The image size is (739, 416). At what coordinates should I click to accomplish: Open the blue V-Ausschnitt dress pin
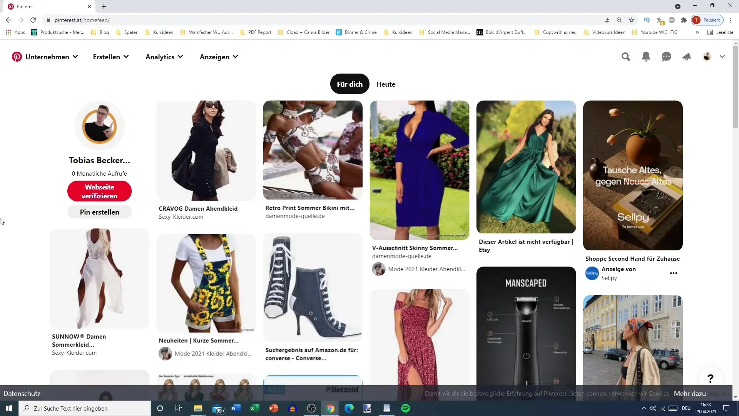[420, 170]
